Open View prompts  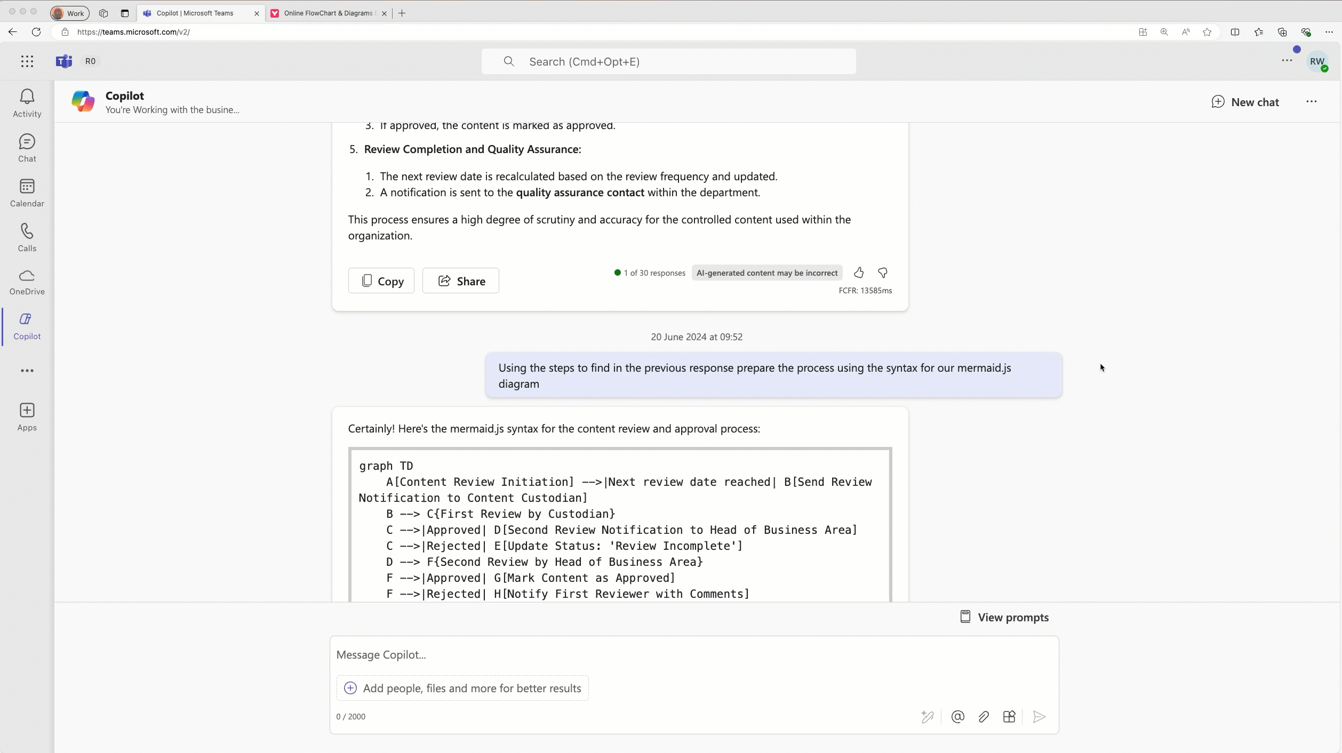(x=1004, y=617)
